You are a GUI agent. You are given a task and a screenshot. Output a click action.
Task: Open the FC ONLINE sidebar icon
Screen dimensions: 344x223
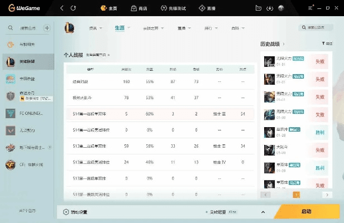[x=11, y=113]
